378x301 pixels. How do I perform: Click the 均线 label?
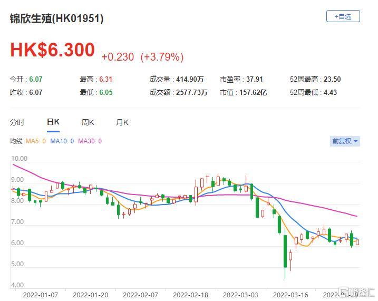pos(16,141)
